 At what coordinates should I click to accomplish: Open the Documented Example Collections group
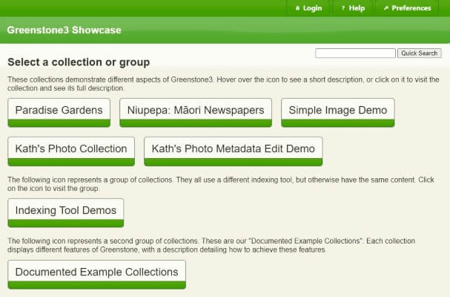coord(96,275)
